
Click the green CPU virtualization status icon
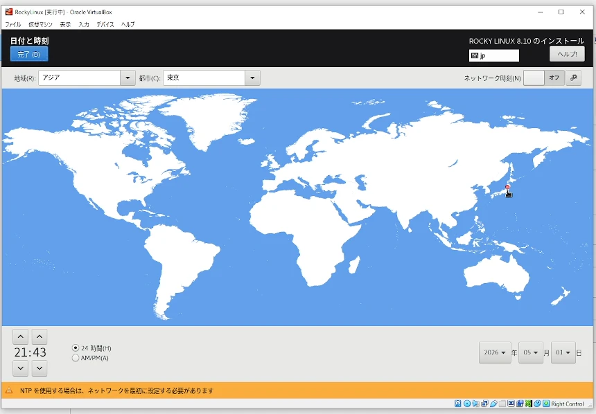tap(529, 404)
